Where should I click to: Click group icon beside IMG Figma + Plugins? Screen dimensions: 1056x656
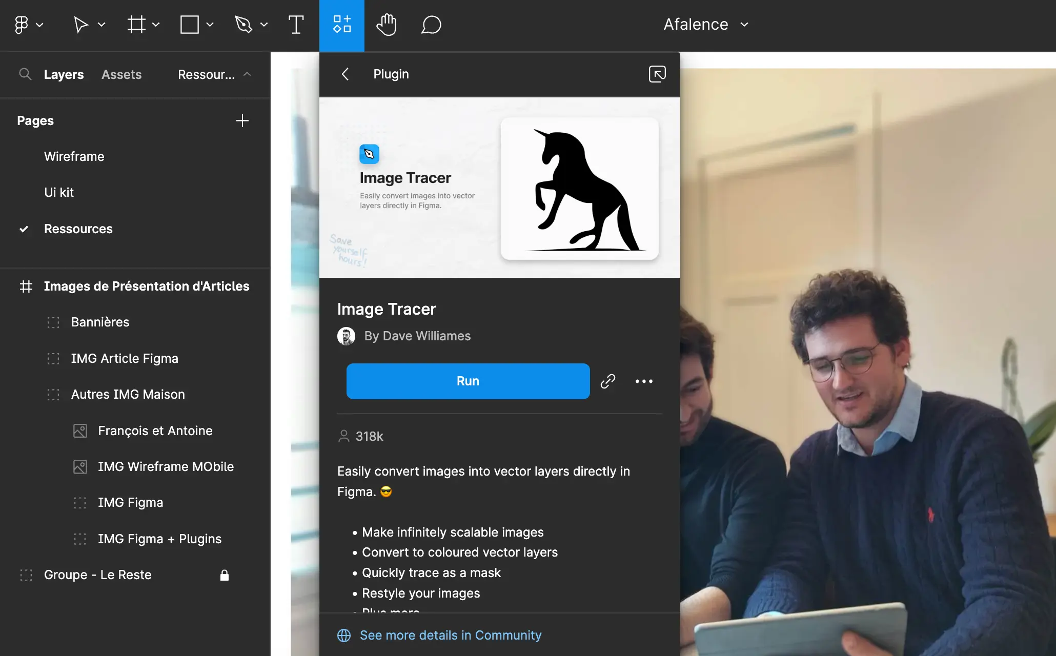point(80,539)
